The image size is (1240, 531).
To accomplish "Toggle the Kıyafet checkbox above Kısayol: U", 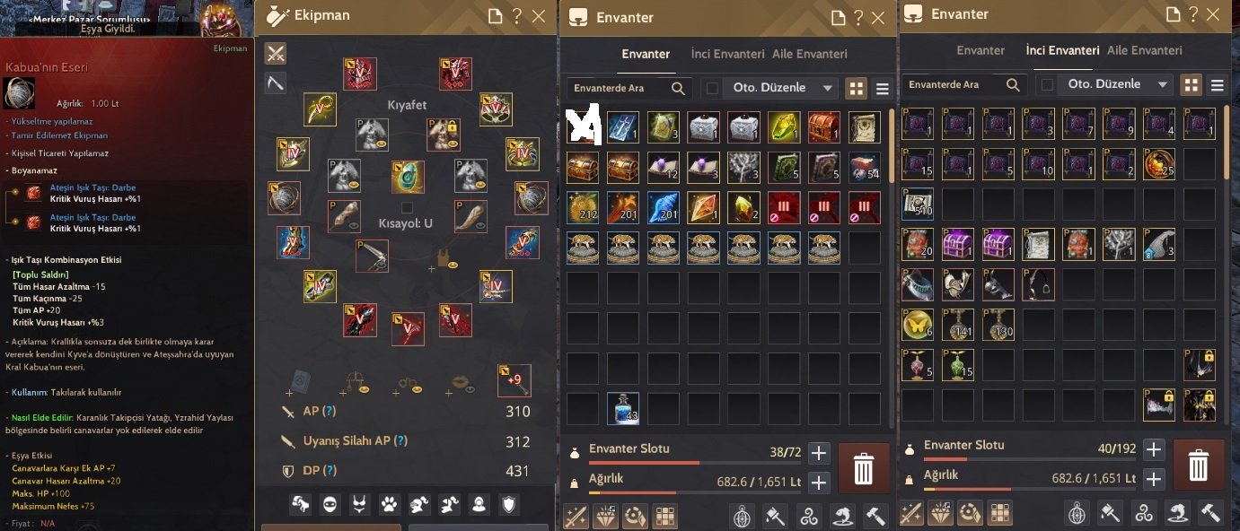I will pos(407,207).
